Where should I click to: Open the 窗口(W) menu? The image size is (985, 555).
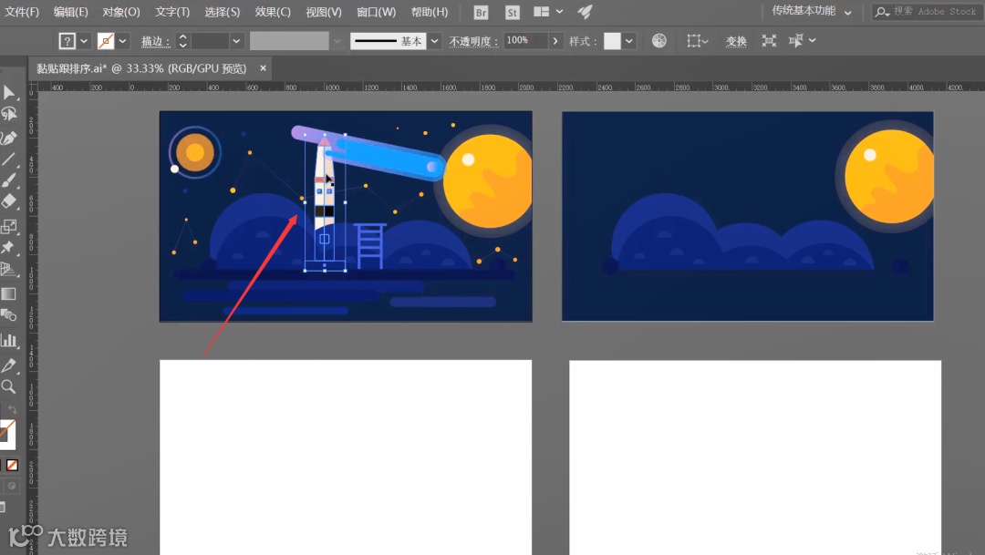coord(377,12)
